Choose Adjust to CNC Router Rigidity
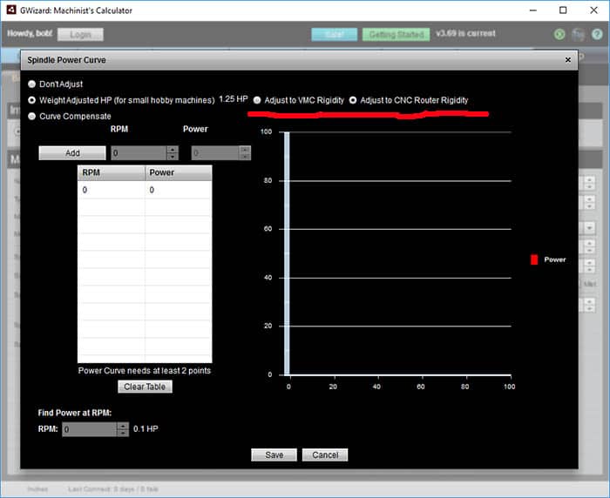 click(352, 100)
